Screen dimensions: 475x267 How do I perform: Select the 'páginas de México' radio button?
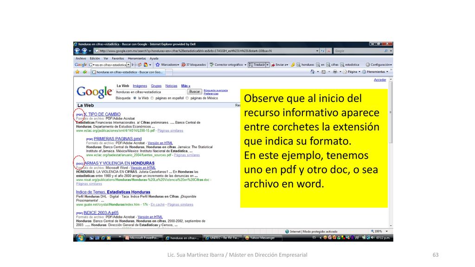click(x=187, y=98)
